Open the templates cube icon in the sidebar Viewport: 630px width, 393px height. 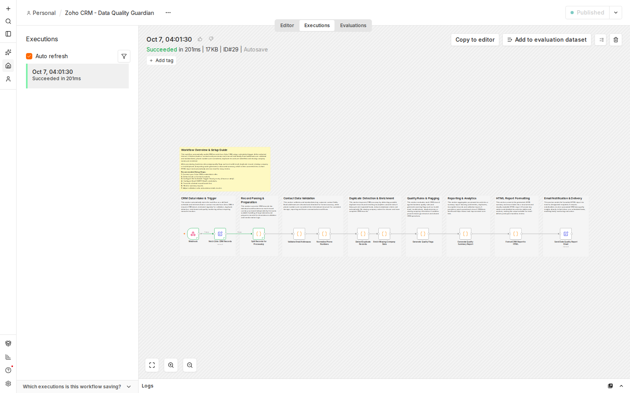(8, 343)
